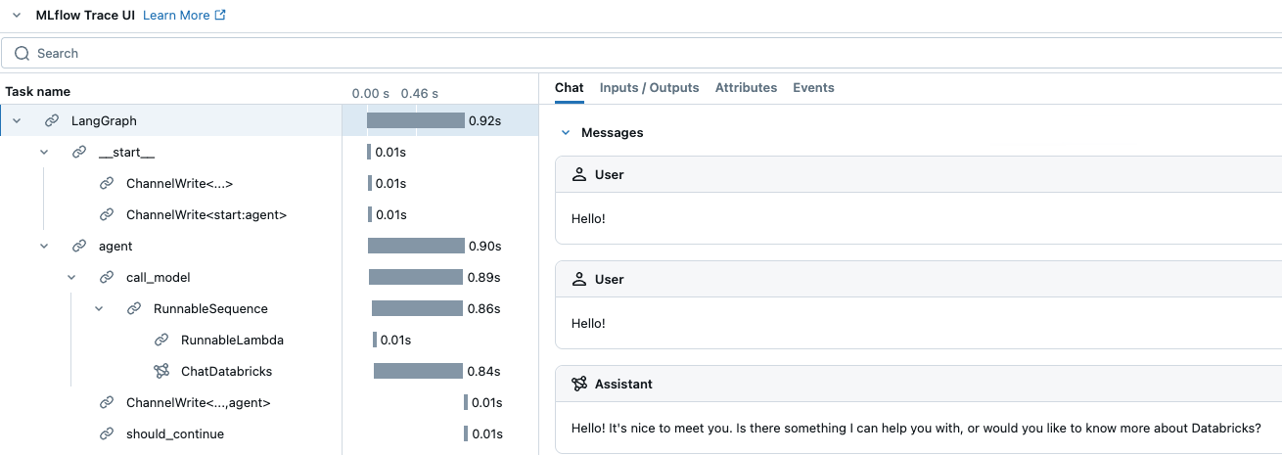Click the ChatDatabricks model icon

coord(161,372)
